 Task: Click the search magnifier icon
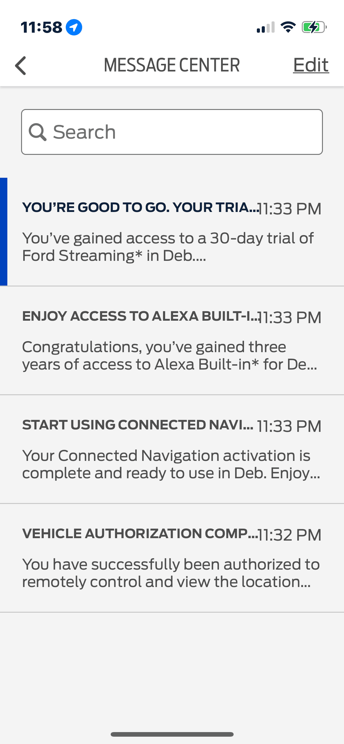click(x=37, y=132)
